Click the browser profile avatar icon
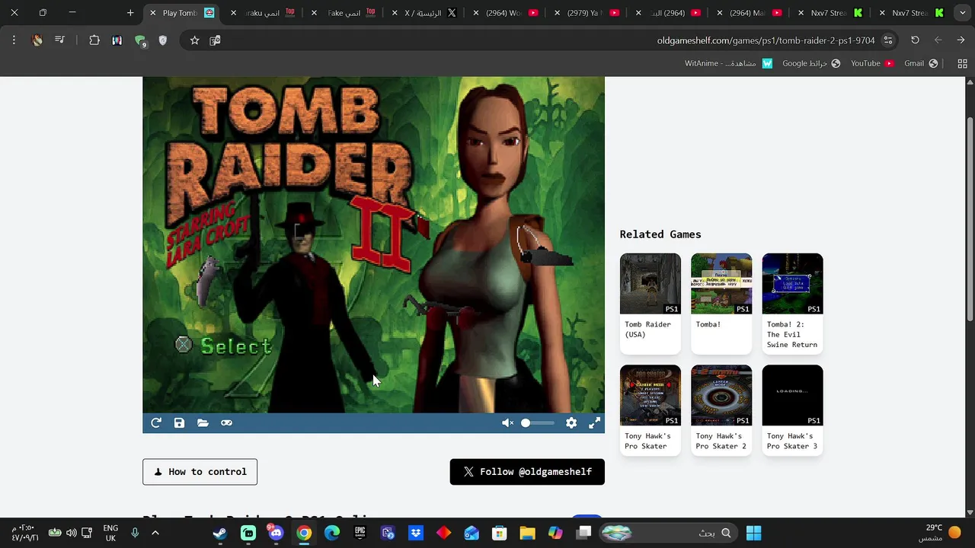 (37, 40)
